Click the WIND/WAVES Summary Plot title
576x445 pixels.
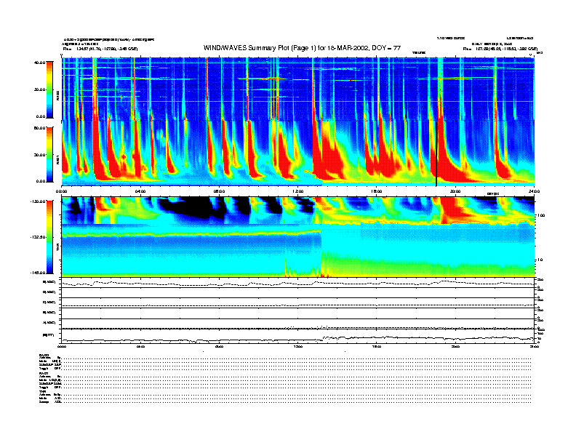(x=302, y=48)
